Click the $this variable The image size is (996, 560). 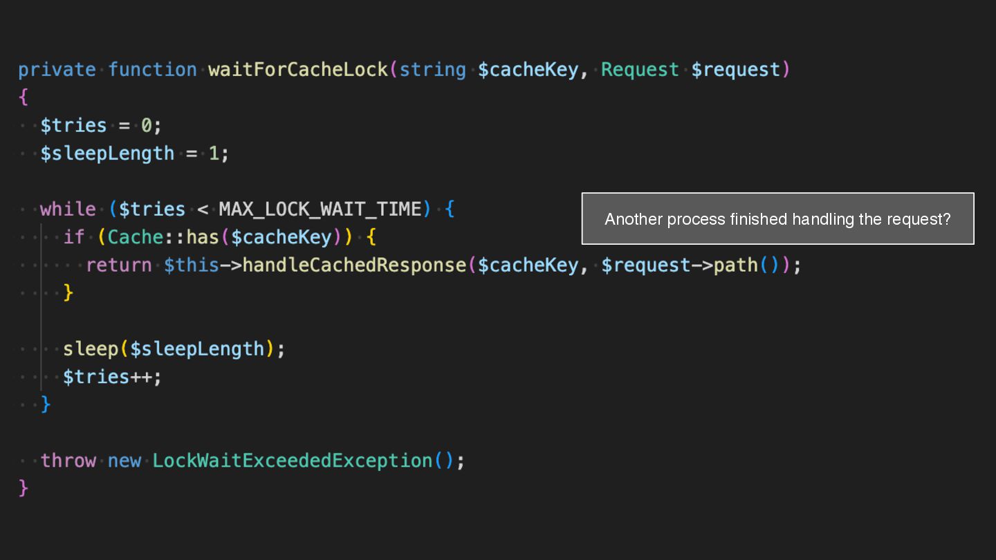191,265
